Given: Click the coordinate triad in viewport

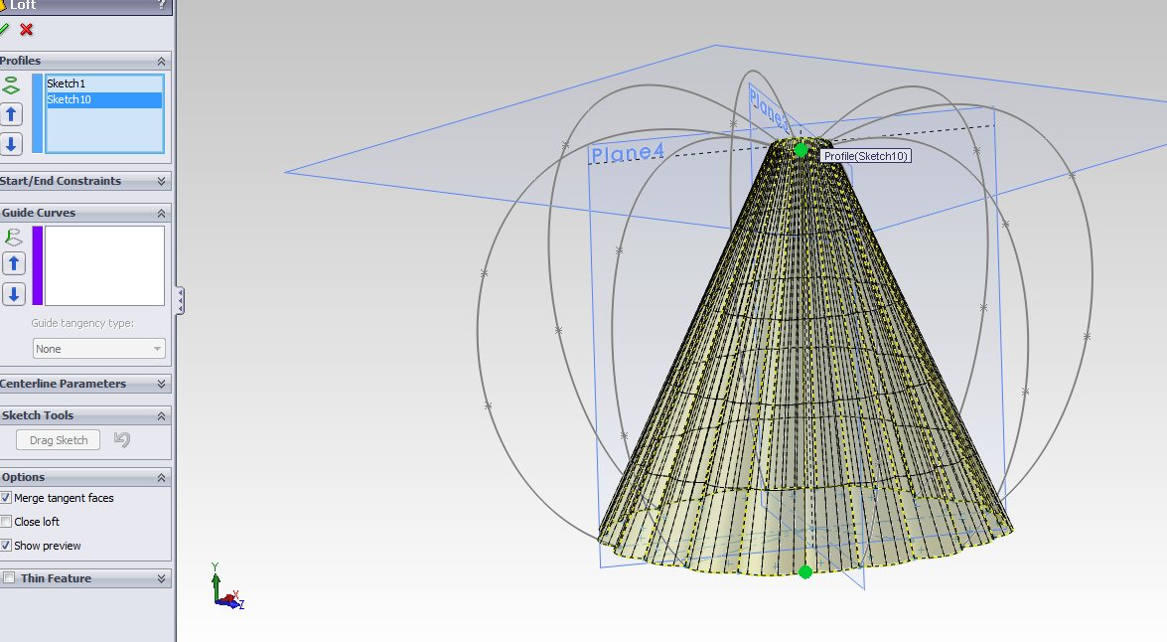Looking at the screenshot, I should tap(225, 588).
